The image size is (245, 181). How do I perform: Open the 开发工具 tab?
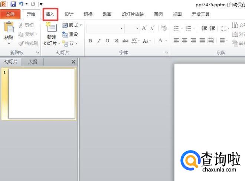click(x=200, y=14)
